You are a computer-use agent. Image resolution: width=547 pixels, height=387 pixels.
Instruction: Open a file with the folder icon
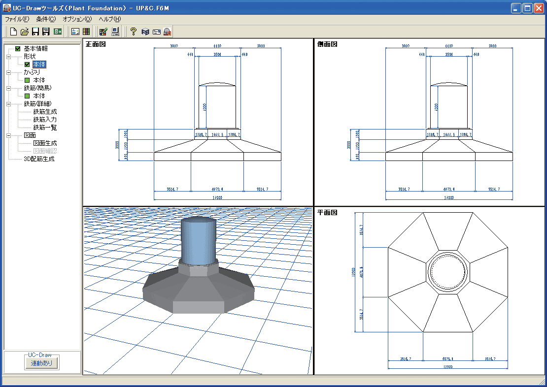coord(25,32)
